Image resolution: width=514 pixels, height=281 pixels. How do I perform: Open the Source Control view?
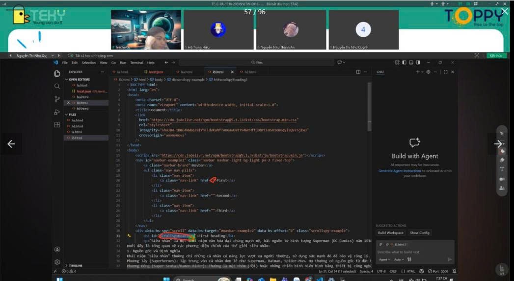57,99
